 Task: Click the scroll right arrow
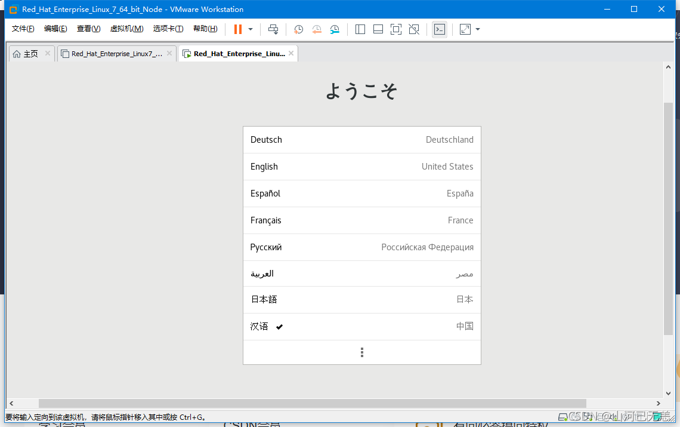659,403
